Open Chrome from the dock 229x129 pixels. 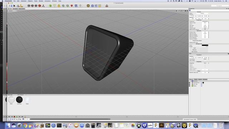click(x=25, y=125)
